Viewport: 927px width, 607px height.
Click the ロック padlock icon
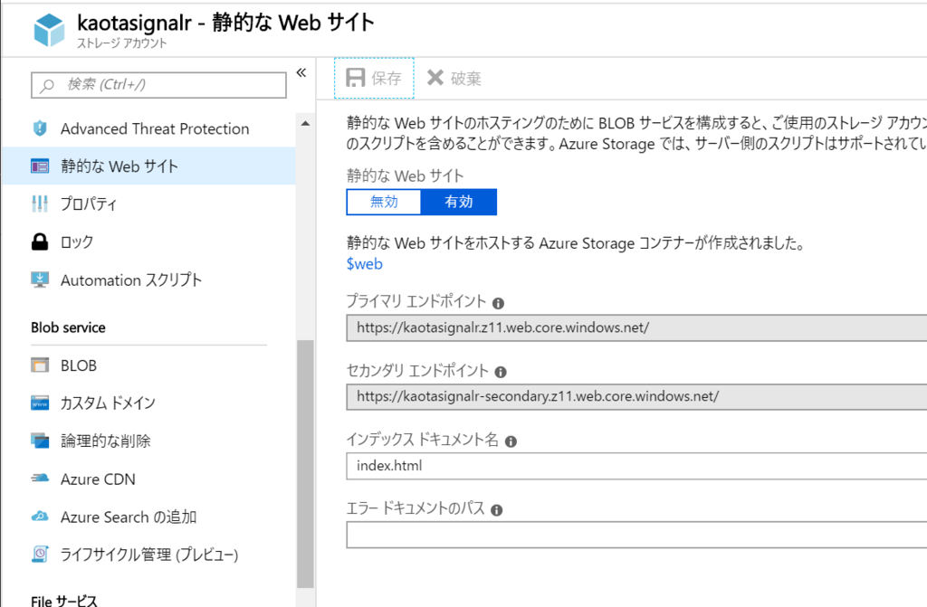40,242
